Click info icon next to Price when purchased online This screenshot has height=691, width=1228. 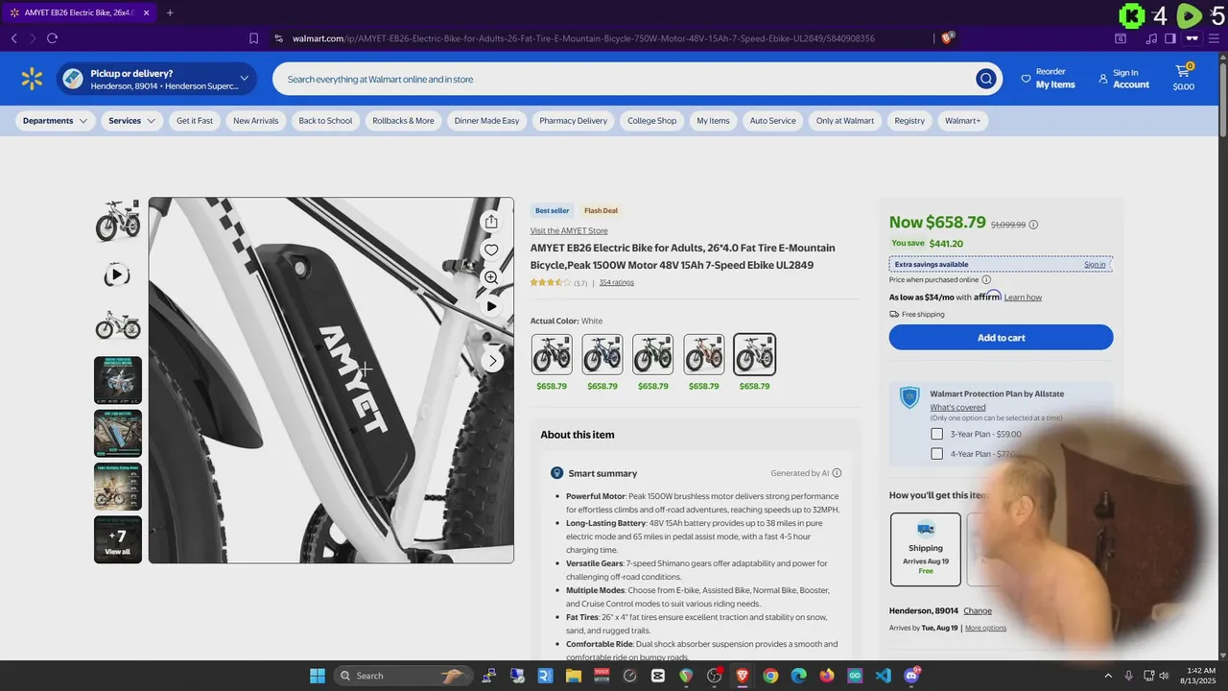[986, 279]
